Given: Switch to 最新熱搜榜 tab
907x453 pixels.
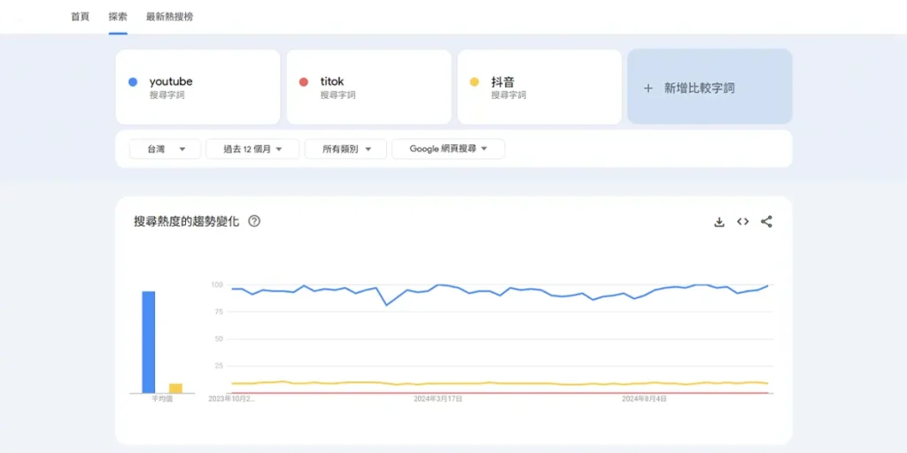Looking at the screenshot, I should pyautogui.click(x=170, y=17).
